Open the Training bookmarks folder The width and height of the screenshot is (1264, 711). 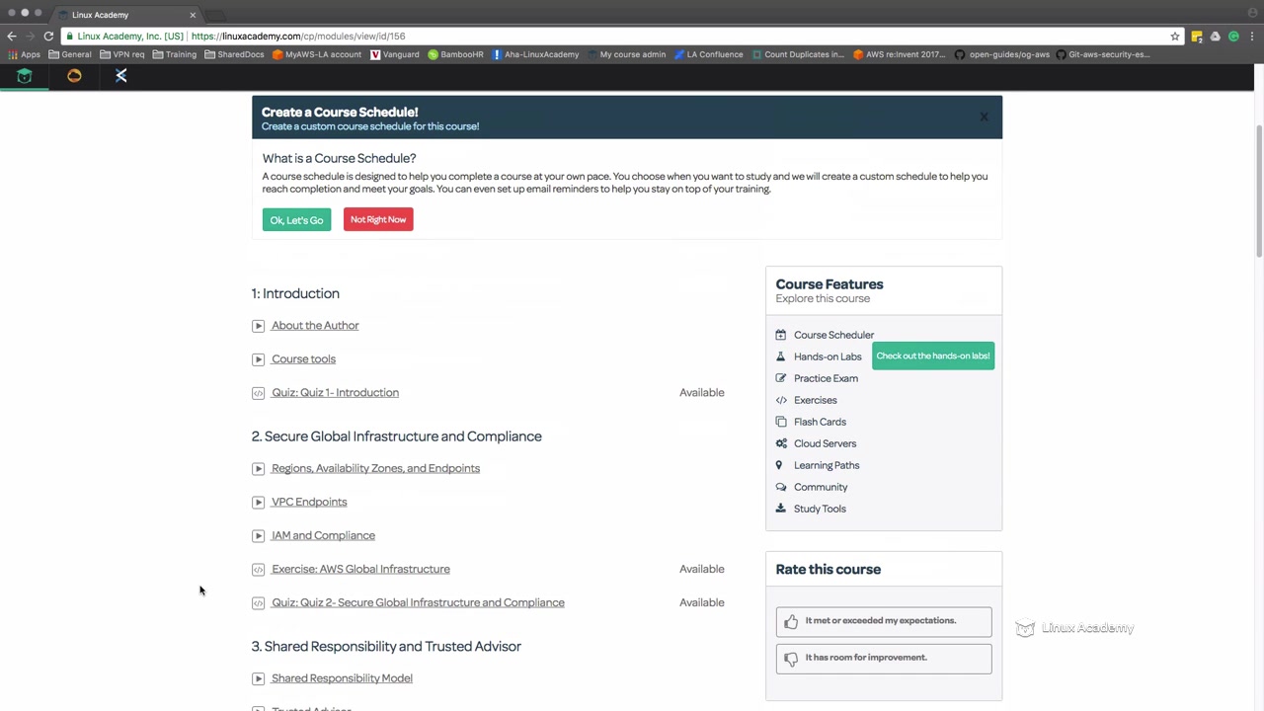click(x=175, y=54)
